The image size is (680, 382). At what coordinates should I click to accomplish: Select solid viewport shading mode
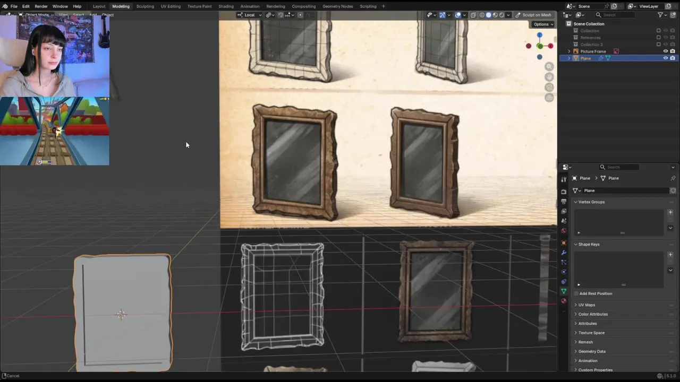[488, 15]
